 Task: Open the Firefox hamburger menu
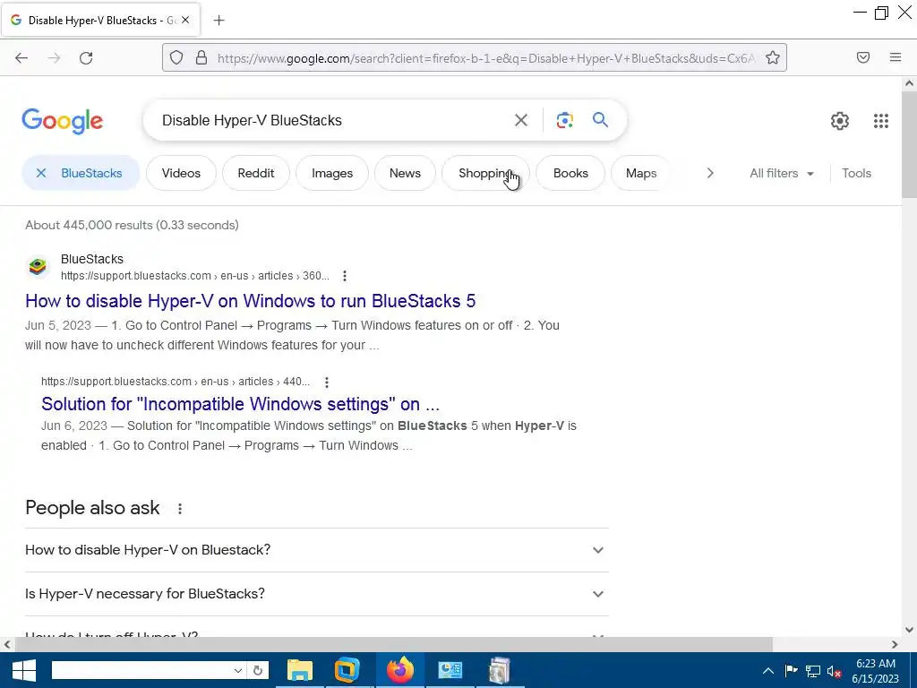coord(896,57)
